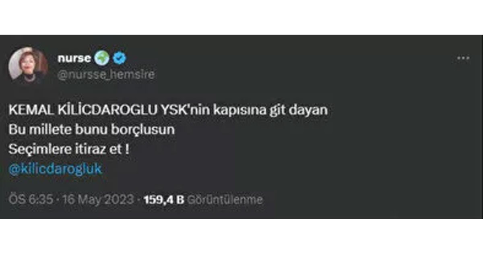Click the globe emoji beside nurse
Image resolution: width=483 pixels, height=253 pixels.
pyautogui.click(x=102, y=59)
